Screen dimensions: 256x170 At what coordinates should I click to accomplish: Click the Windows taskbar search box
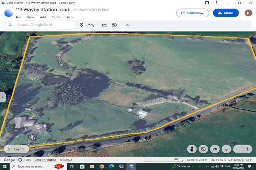coord(38,167)
